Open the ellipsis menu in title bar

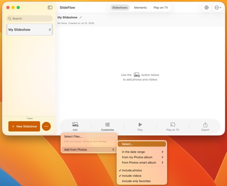pyautogui.click(x=218, y=8)
